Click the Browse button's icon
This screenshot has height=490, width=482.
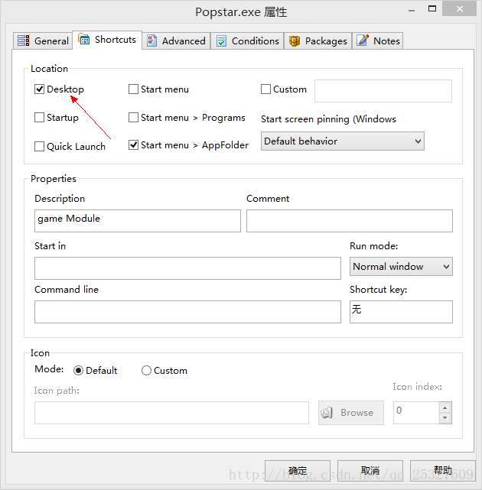pos(327,413)
